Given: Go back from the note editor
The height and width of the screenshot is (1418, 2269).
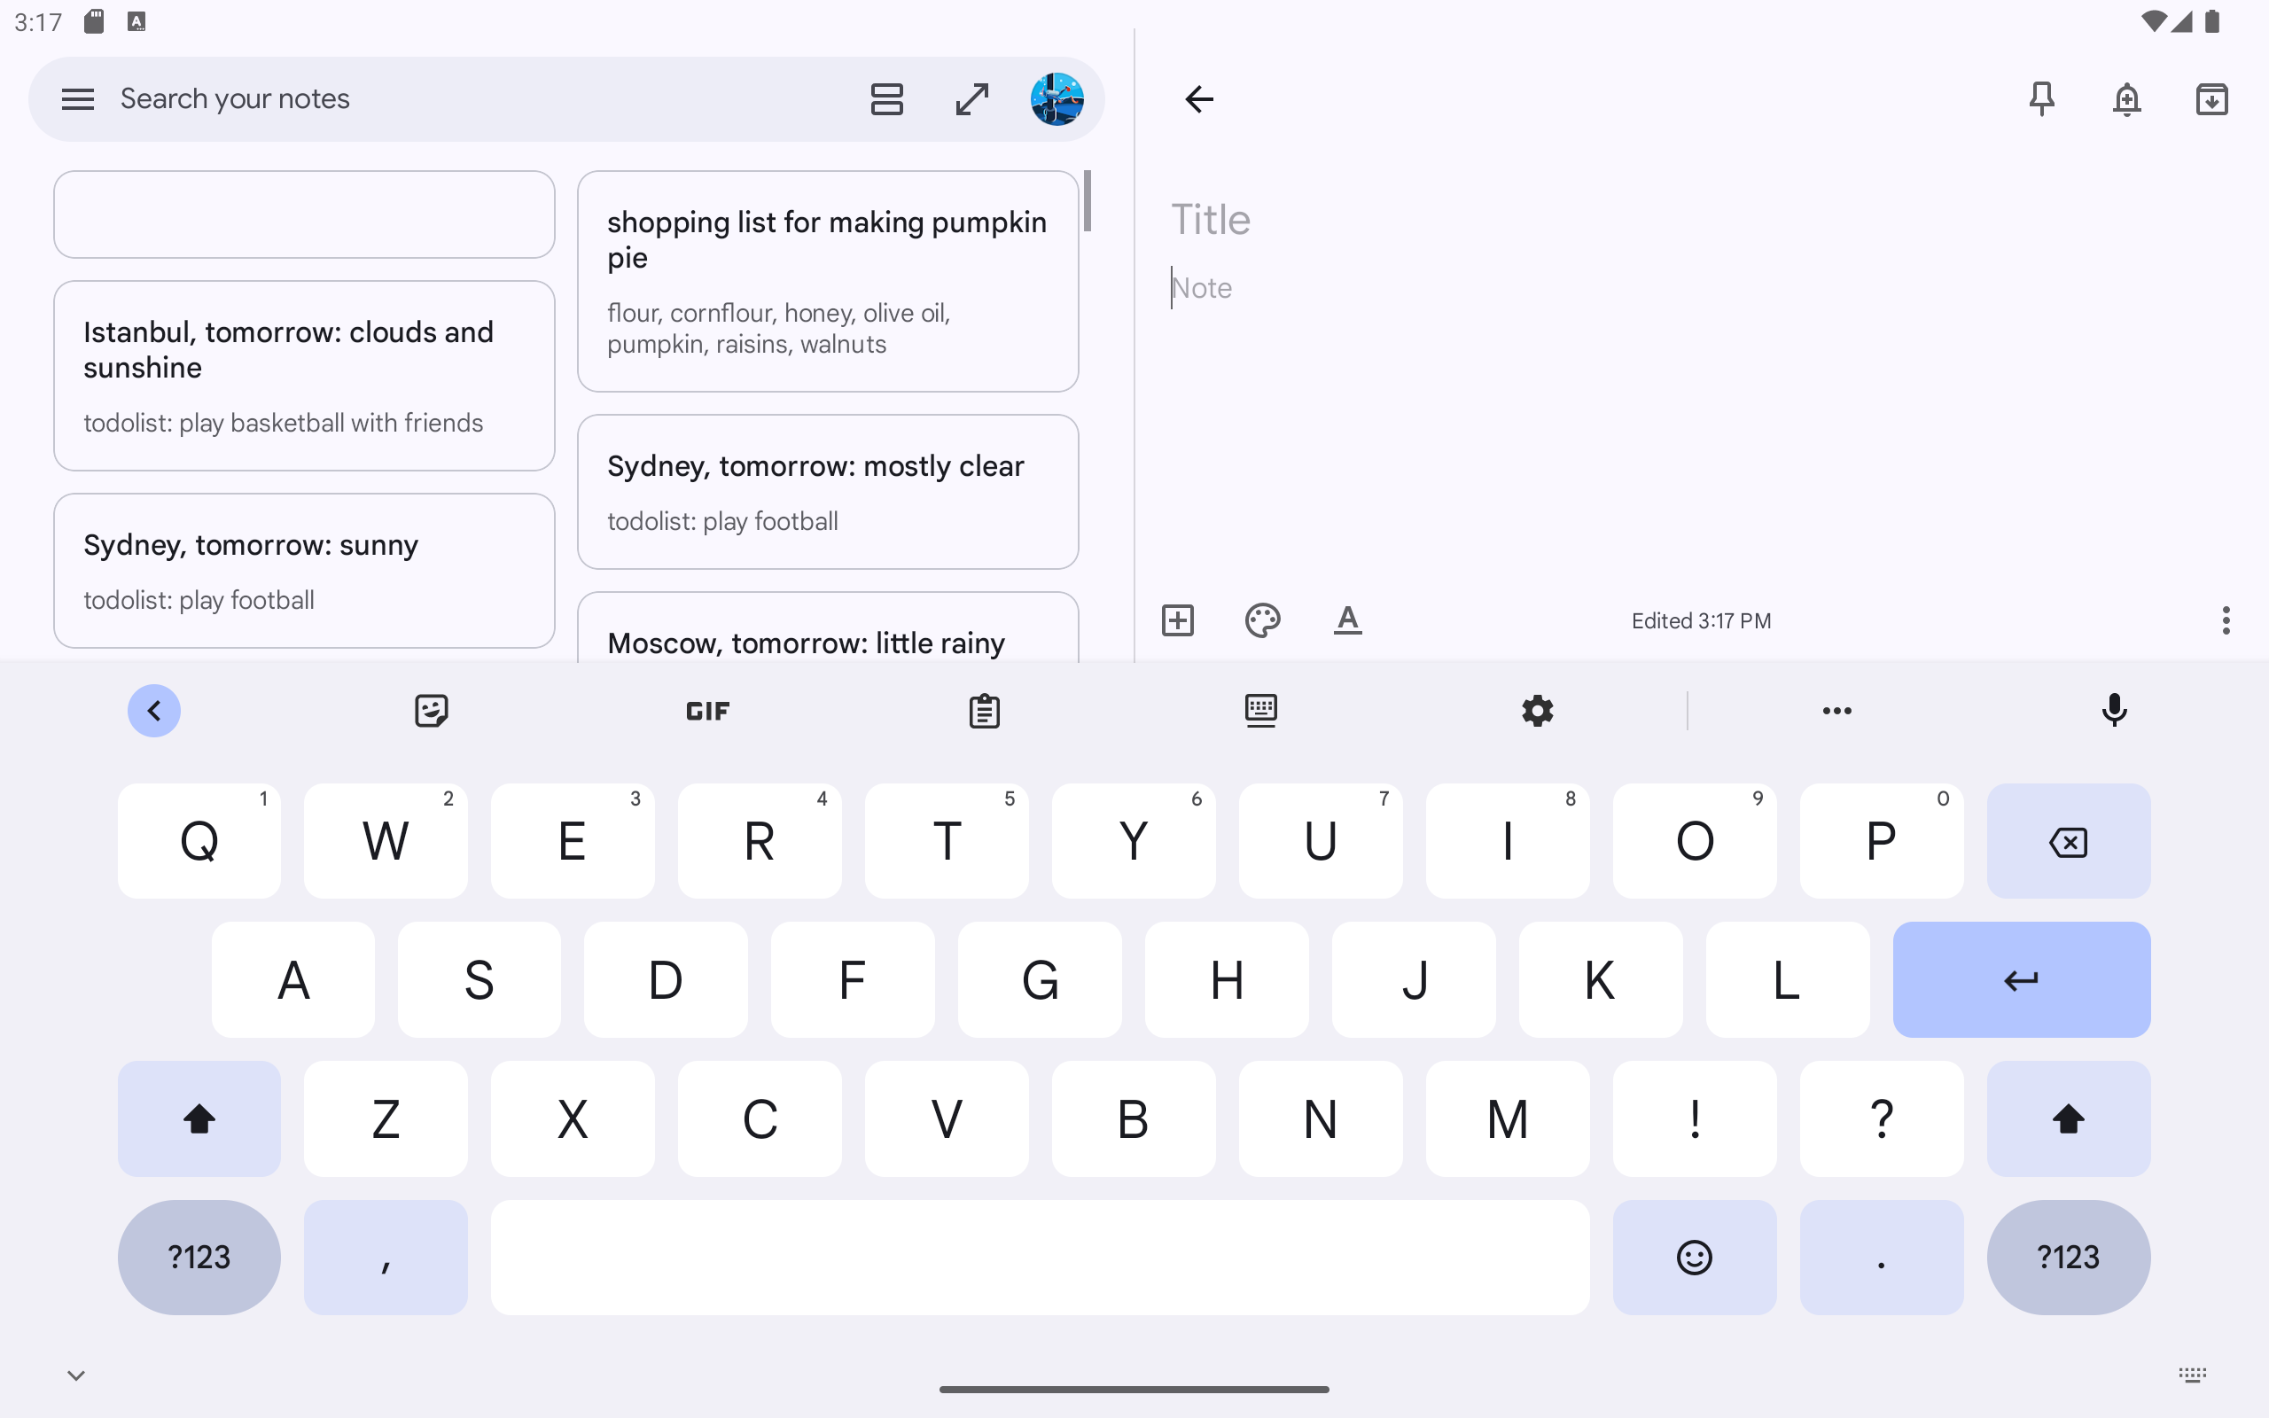Looking at the screenshot, I should [1199, 98].
